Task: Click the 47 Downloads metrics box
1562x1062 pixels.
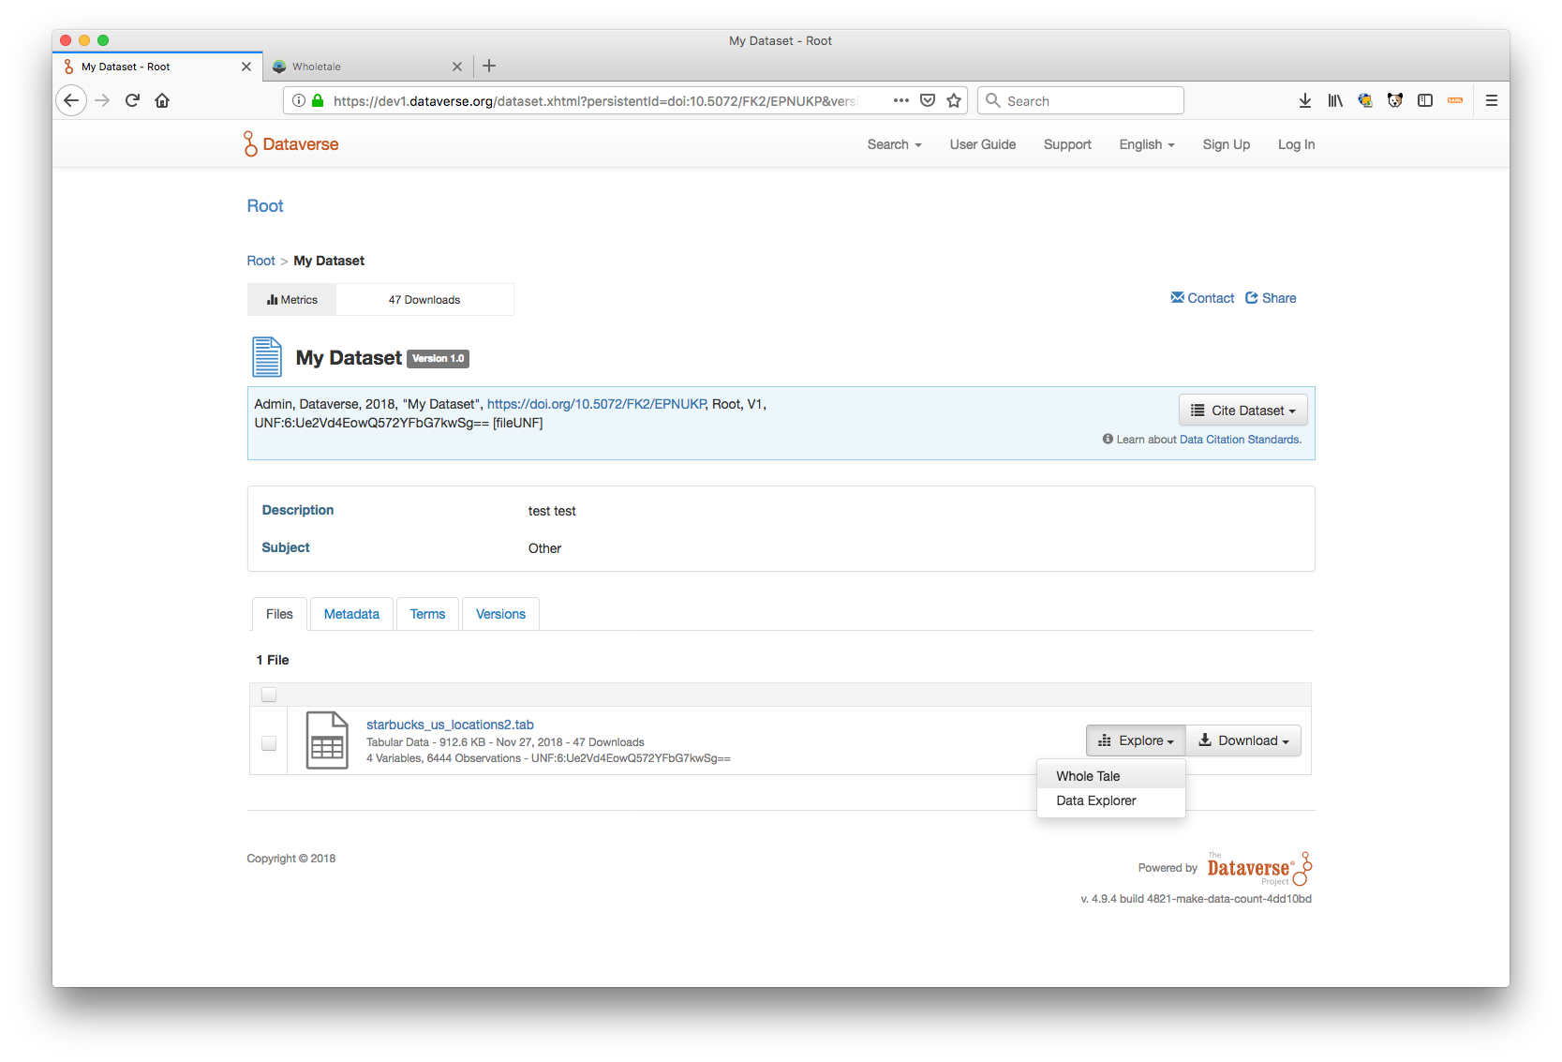Action: tap(424, 300)
